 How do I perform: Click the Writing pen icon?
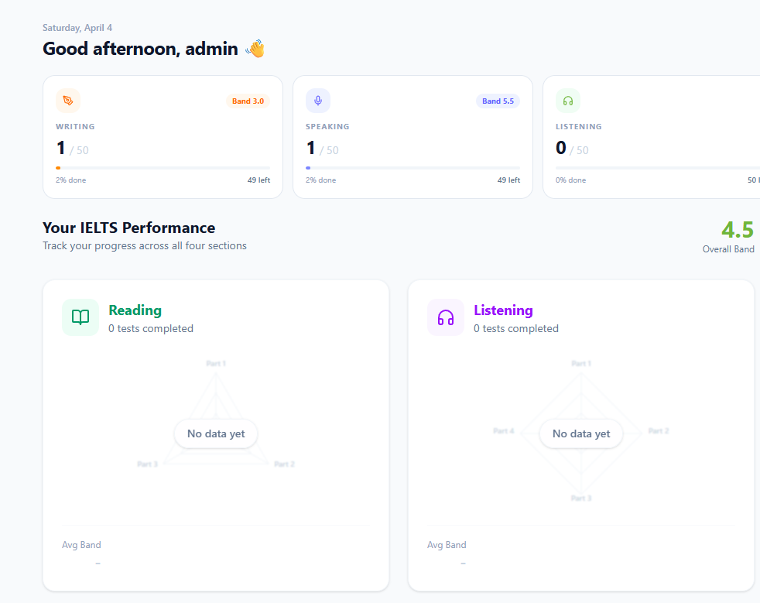[x=68, y=101]
